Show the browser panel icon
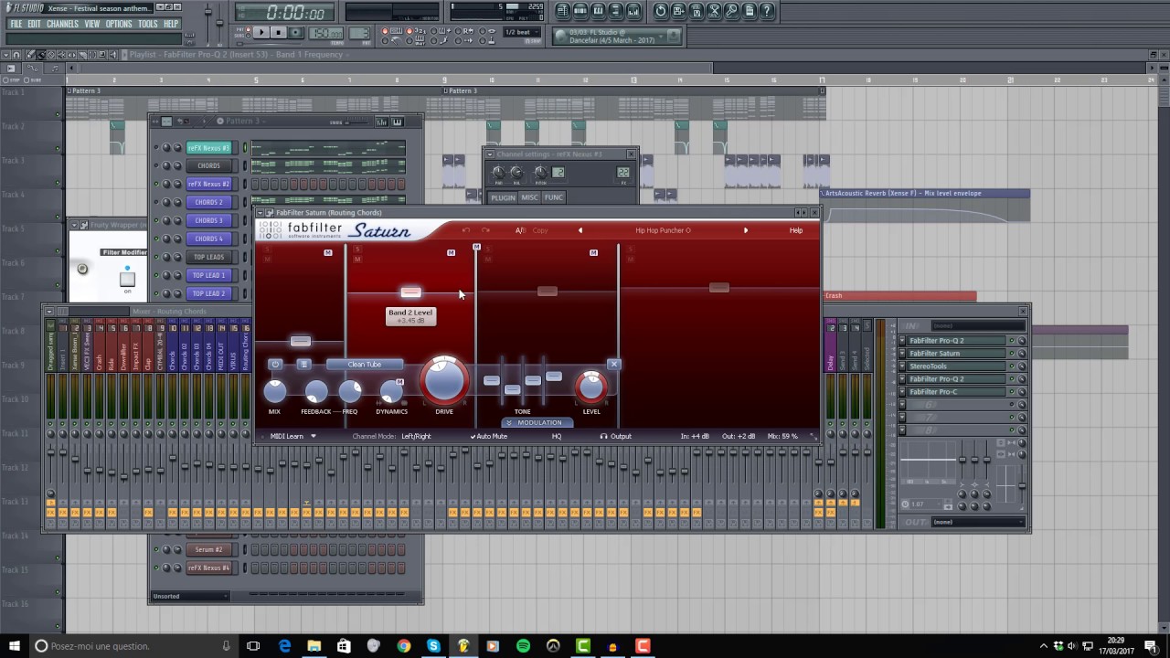 [615, 11]
